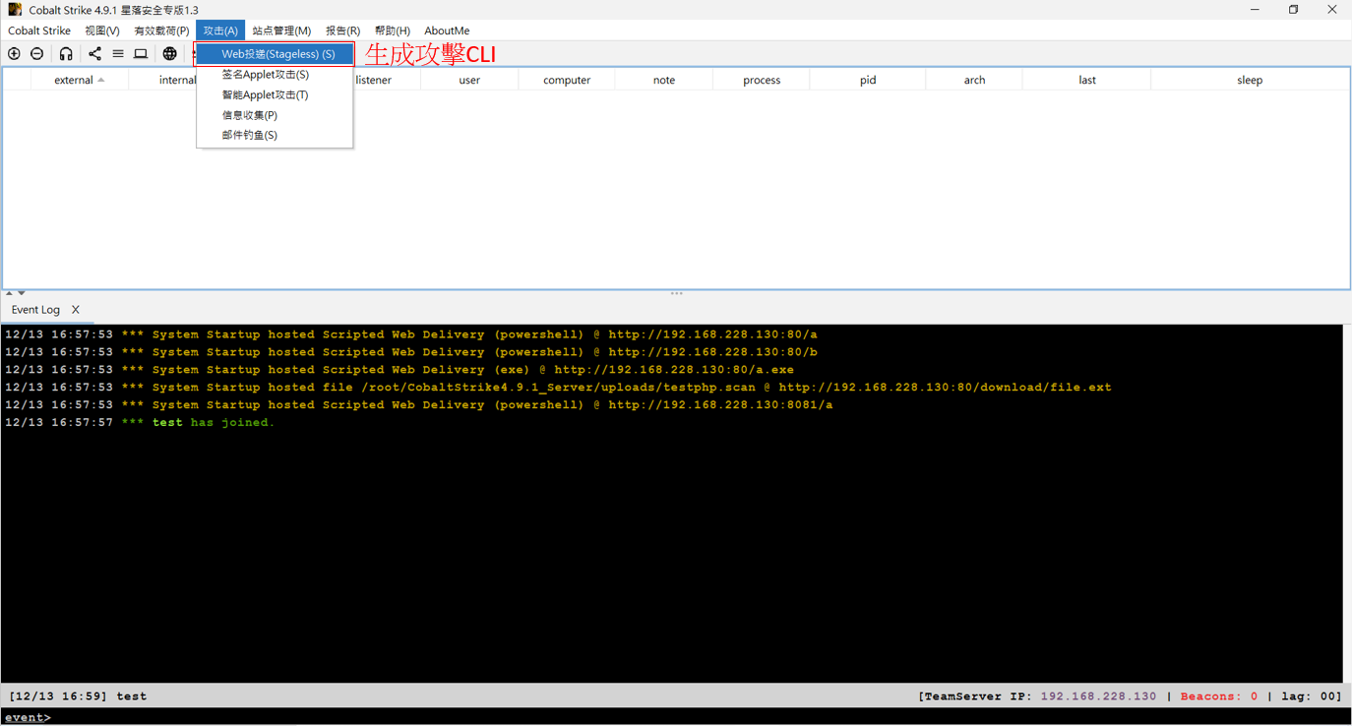The image size is (1352, 726).
Task: Open the 有效載荷(P) menu
Action: (x=161, y=30)
